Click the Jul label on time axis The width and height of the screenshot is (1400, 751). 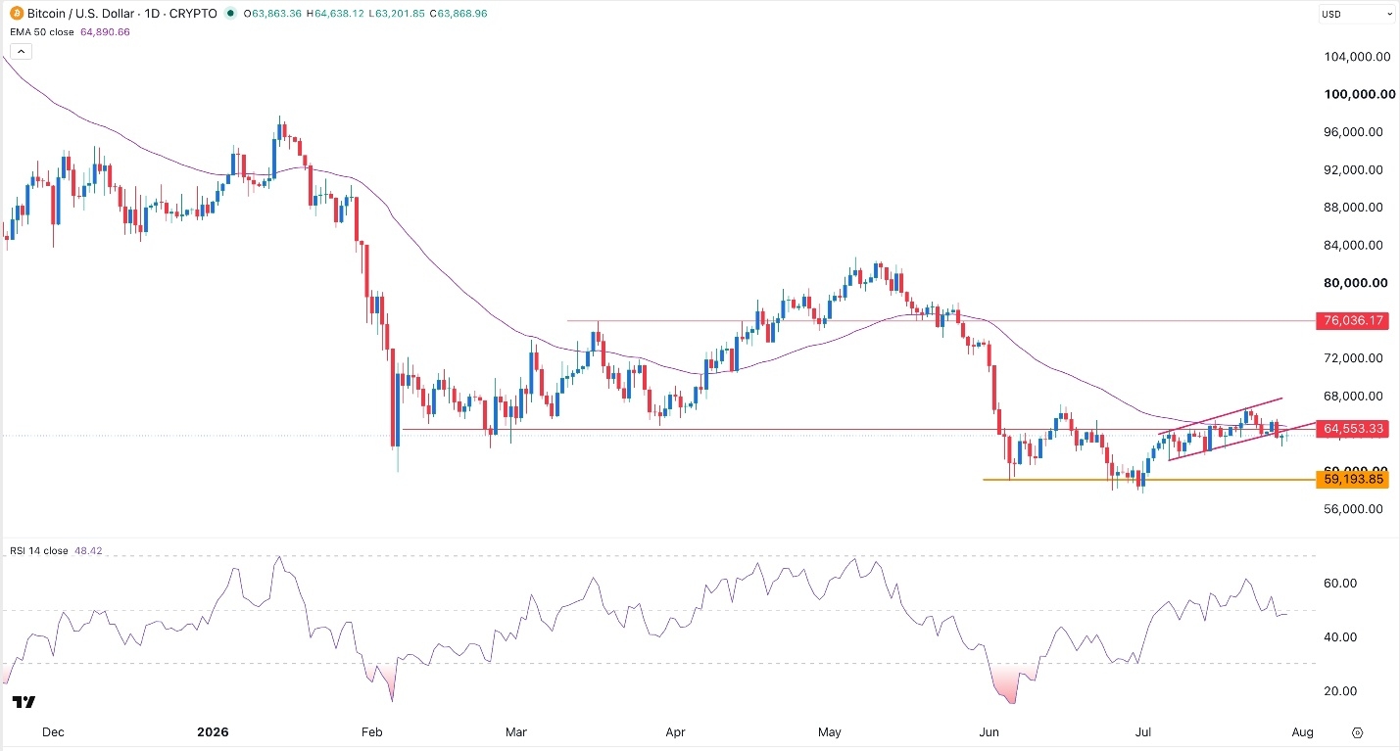pyautogui.click(x=1142, y=732)
